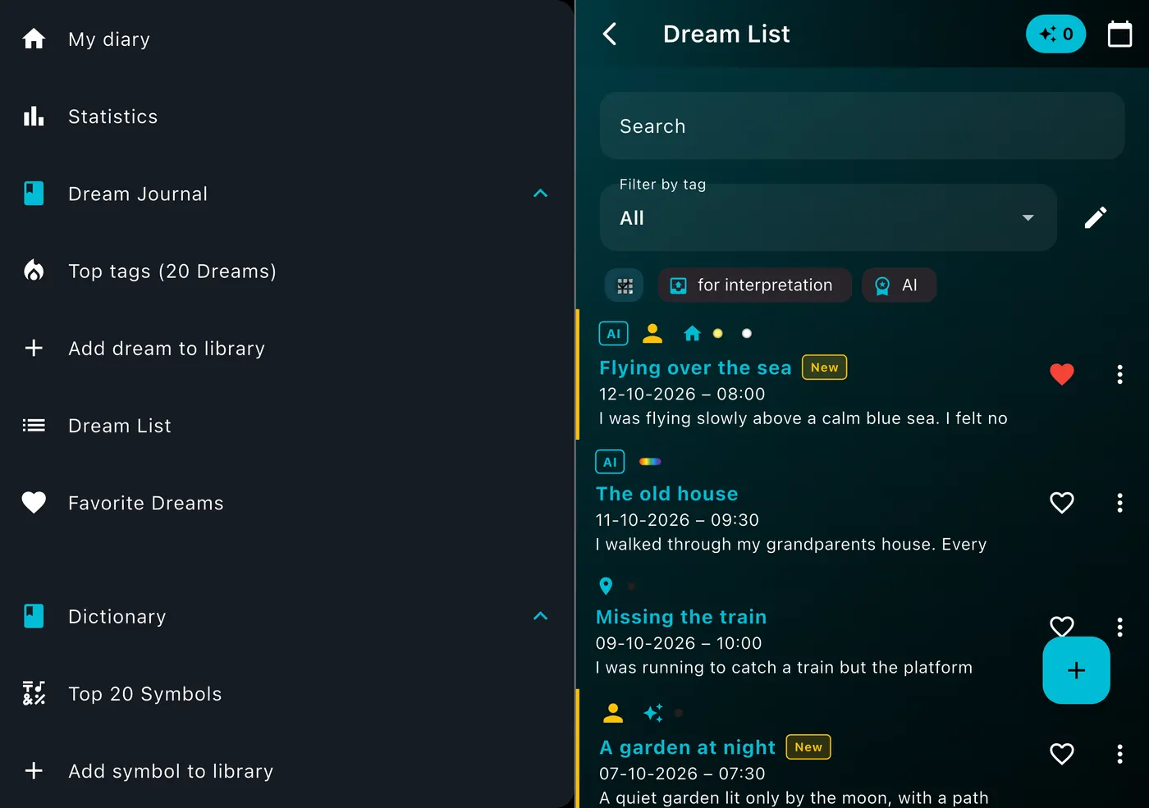Click the AI badge on The old house
The width and height of the screenshot is (1149, 808).
click(x=610, y=462)
